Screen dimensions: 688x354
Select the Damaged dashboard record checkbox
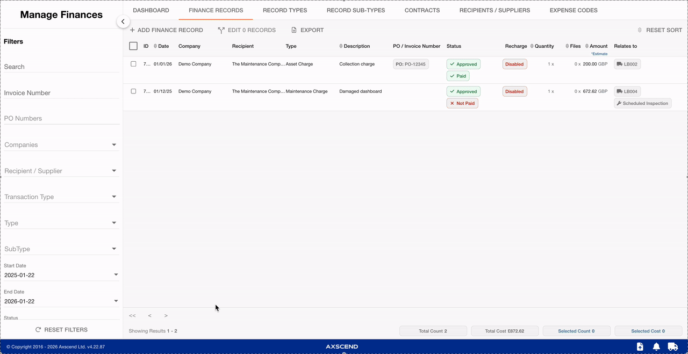coord(133,91)
